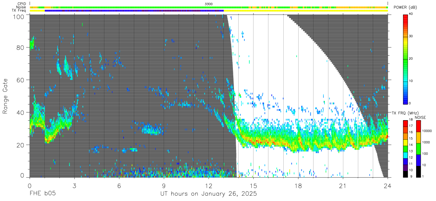Click the TX Freq row label above the plot
This screenshot has height=201, width=436.
tap(19, 10)
